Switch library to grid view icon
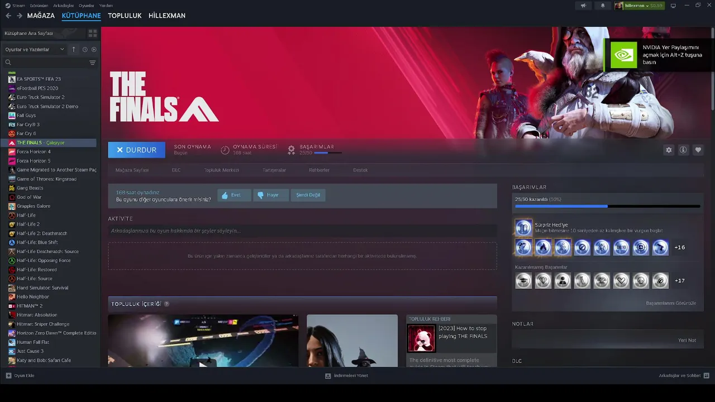Image resolution: width=715 pixels, height=402 pixels. [93, 33]
